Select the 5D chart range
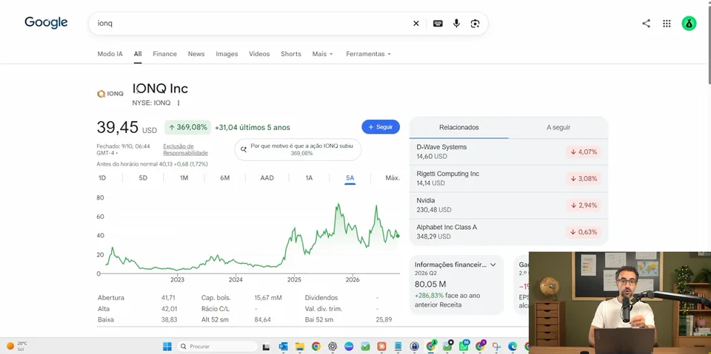Screen dimensions: 711x354 tap(143, 178)
